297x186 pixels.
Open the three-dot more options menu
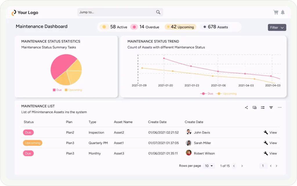(x=280, y=107)
